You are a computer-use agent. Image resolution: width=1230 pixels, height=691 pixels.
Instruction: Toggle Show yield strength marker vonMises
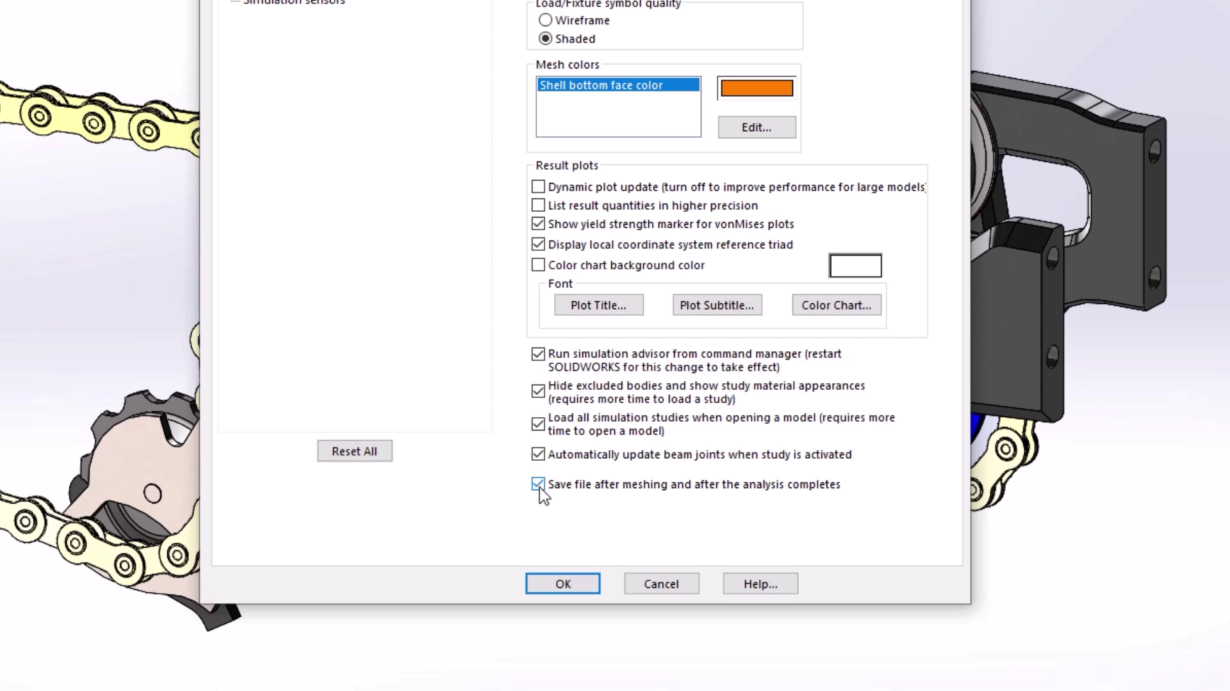[538, 223]
